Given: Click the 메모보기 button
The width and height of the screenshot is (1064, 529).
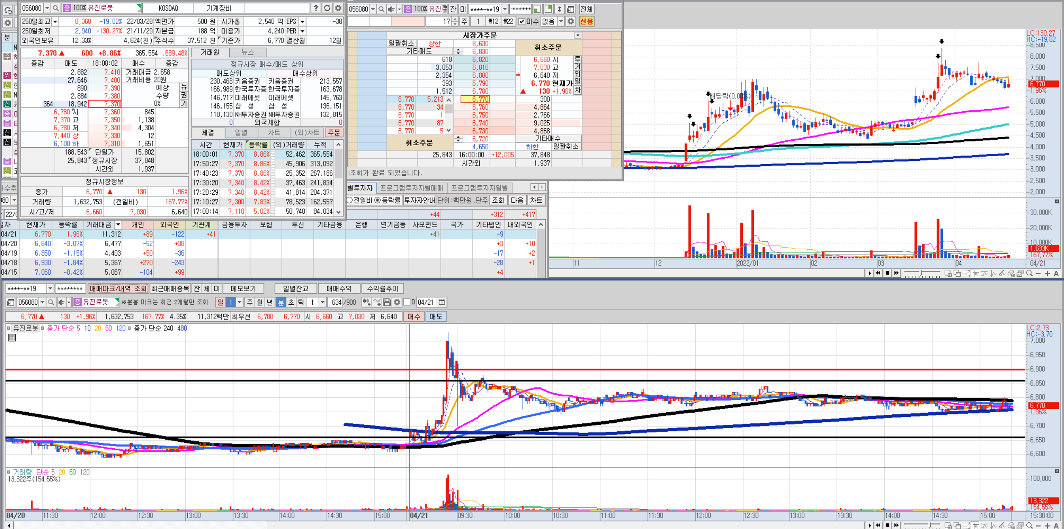Looking at the screenshot, I should [243, 289].
